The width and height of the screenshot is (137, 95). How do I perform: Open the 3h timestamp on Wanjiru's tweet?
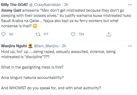64,46
